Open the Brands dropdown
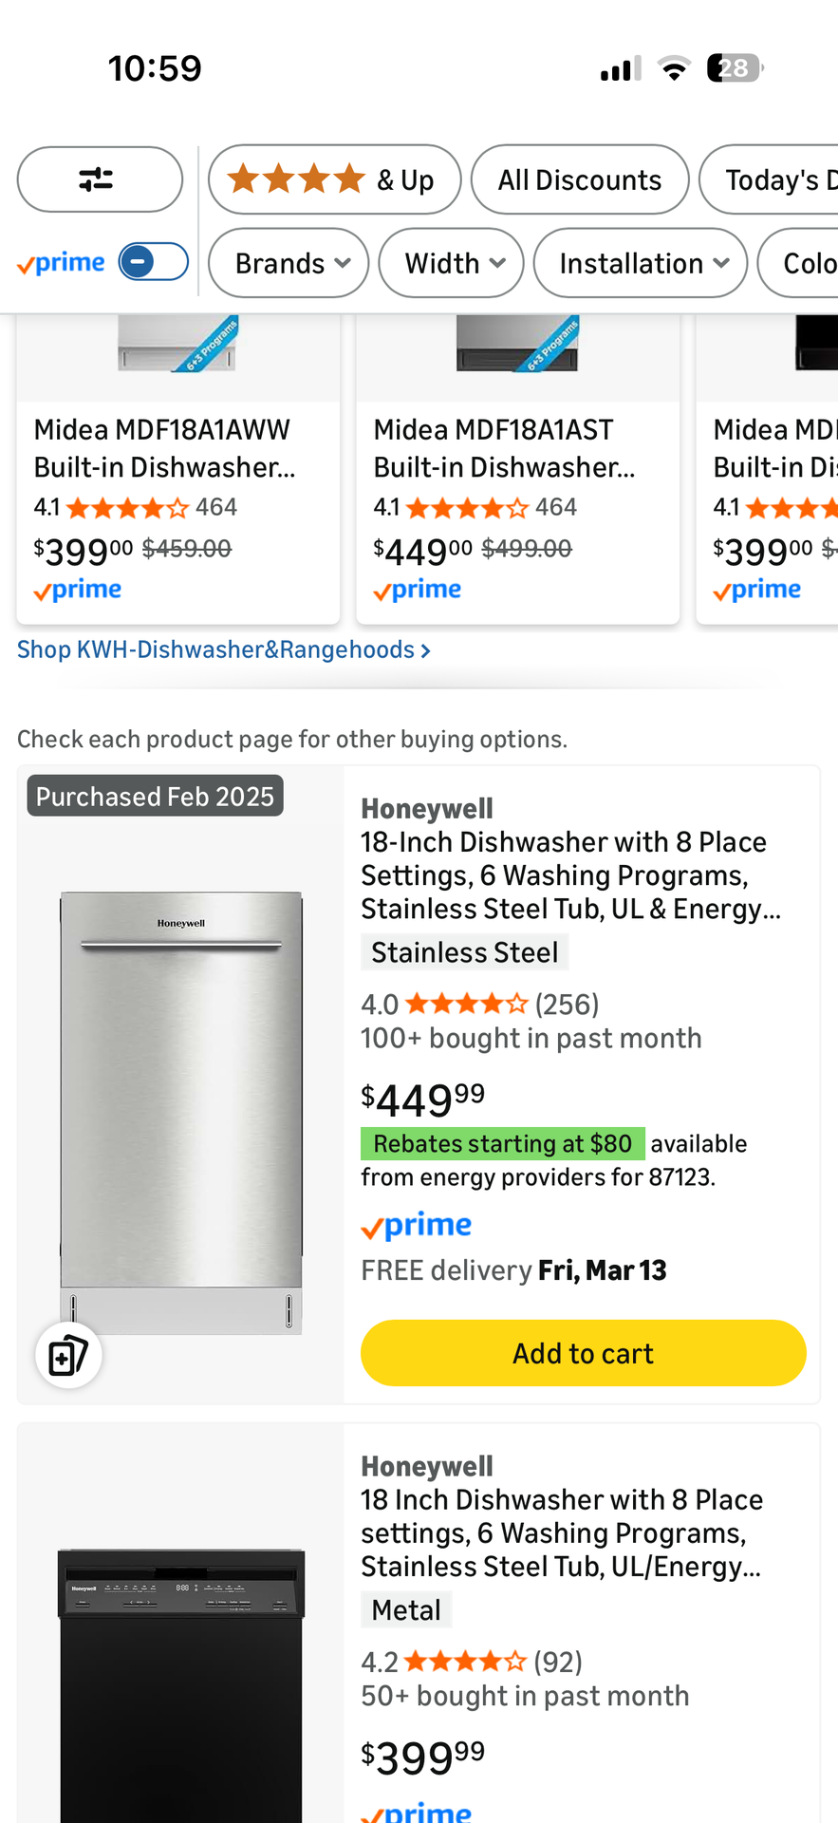838x1823 pixels. [288, 263]
